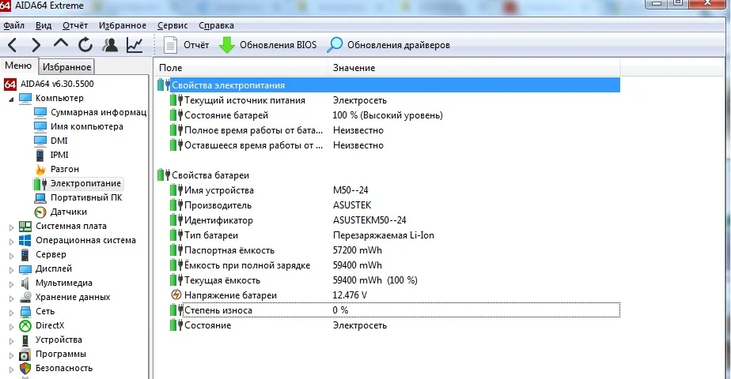
Task: Open the Отчёт report button
Action: [186, 45]
